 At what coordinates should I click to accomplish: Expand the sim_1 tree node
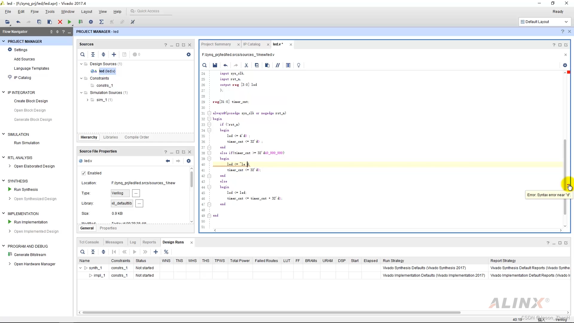click(x=87, y=100)
